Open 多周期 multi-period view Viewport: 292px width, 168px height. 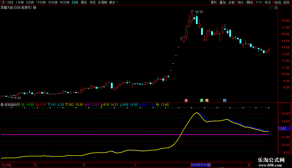coord(102,2)
